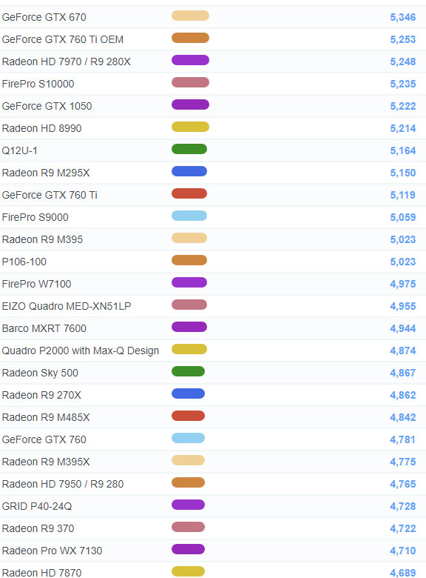The width and height of the screenshot is (426, 578).
Task: Select the EIZO Quadro MED-XN51LP name
Action: 67,306
